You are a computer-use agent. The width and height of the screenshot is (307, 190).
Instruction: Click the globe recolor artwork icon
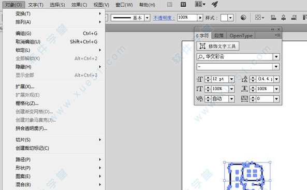click(243, 18)
